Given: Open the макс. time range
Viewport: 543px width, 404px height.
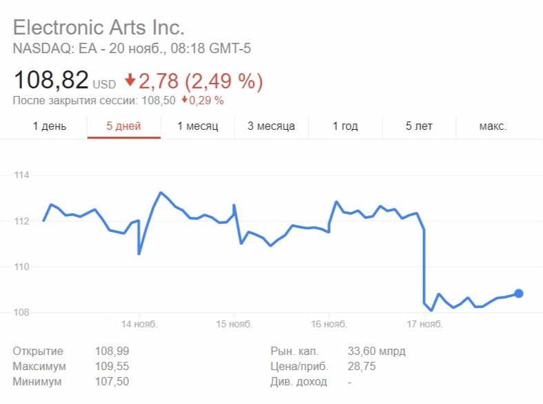Looking at the screenshot, I should tap(493, 126).
